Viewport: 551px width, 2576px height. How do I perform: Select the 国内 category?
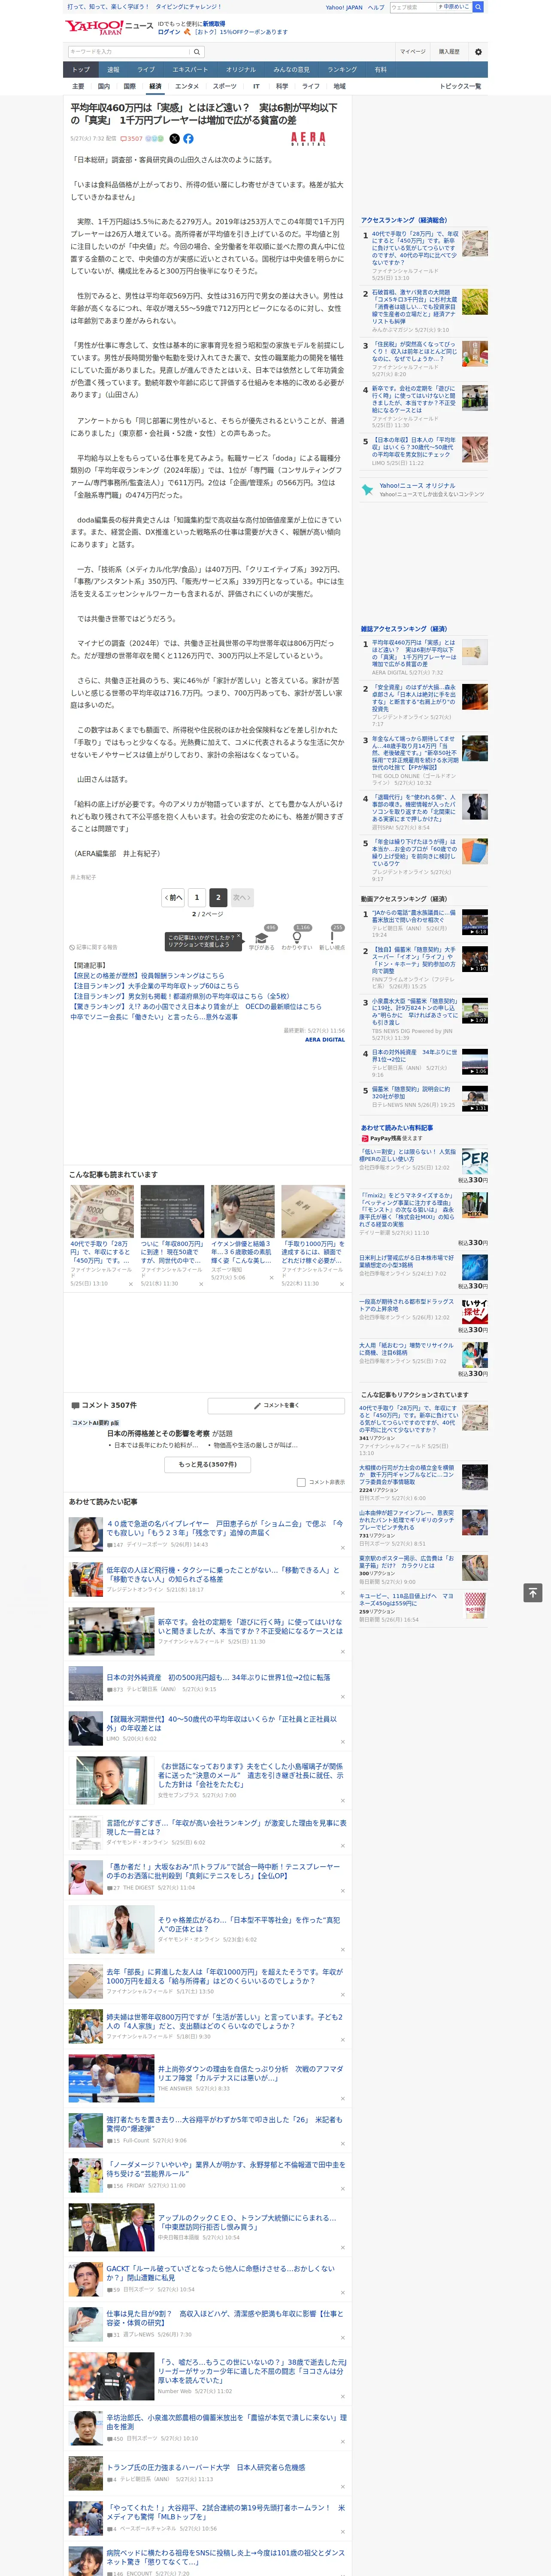104,86
